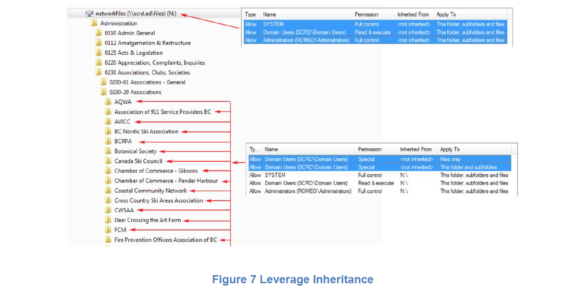
Task: Click the AQWA folder icon
Action: [108, 102]
